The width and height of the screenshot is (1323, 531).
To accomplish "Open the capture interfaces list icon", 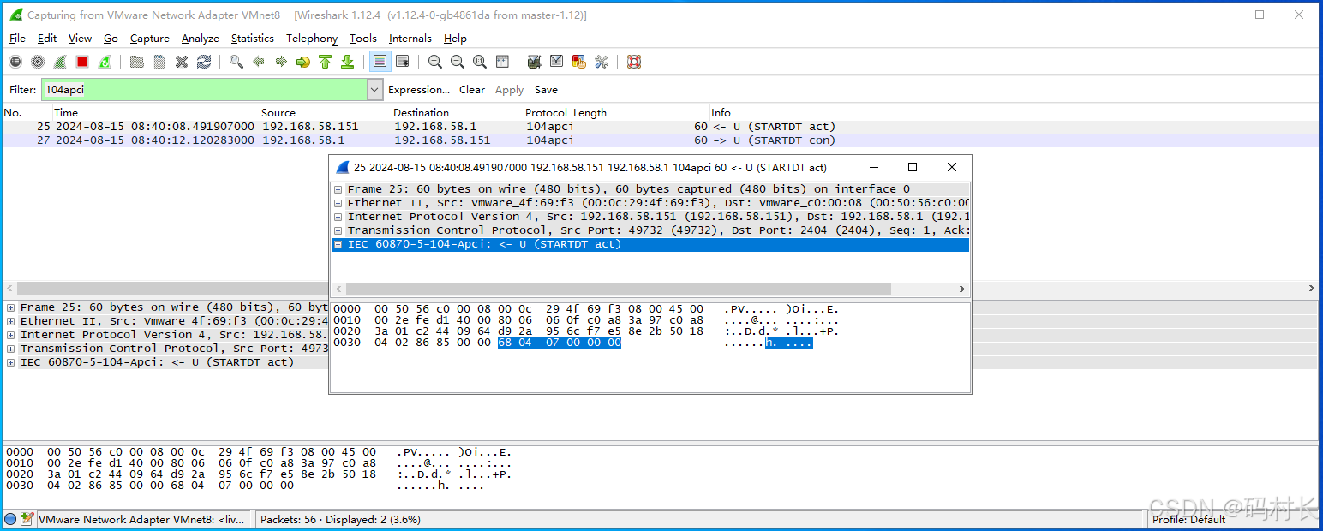I will pos(15,62).
